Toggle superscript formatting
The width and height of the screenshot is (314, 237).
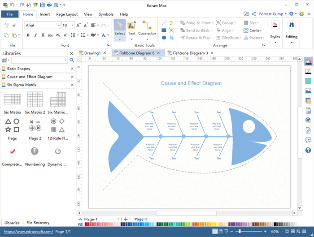pyautogui.click(x=65, y=35)
